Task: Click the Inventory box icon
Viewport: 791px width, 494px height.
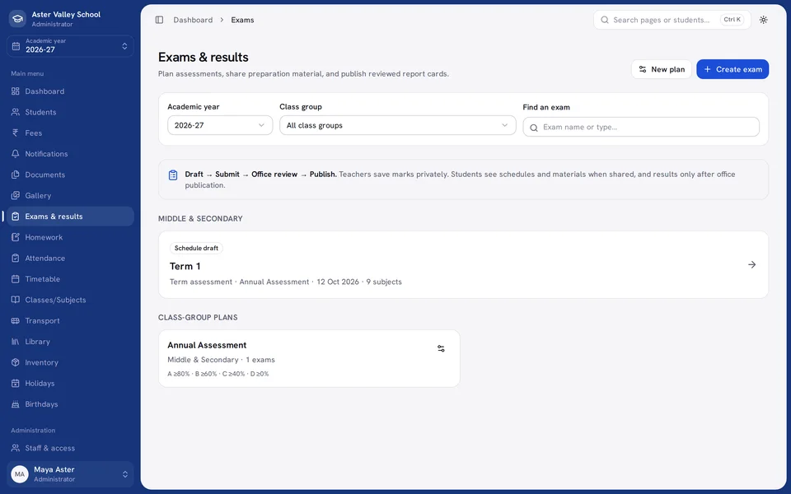Action: [15, 362]
